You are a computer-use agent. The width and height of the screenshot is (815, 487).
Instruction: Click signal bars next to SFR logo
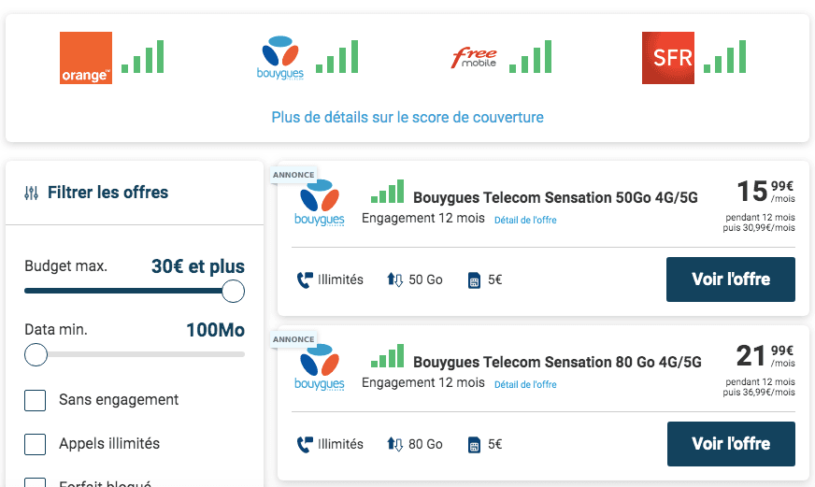point(724,57)
